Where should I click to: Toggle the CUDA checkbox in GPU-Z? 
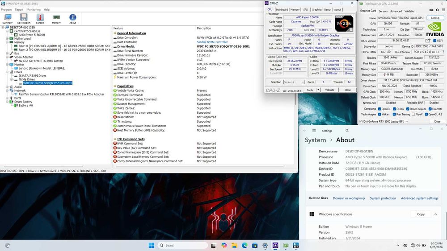coord(394,109)
